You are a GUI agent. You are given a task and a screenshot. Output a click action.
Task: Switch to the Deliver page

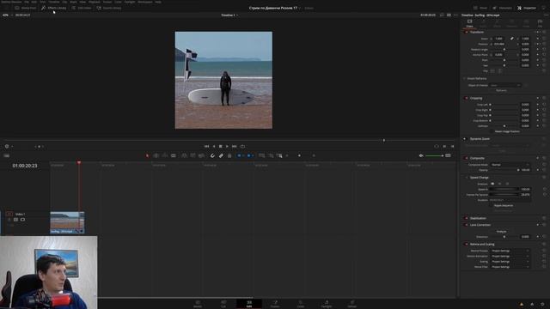351,304
